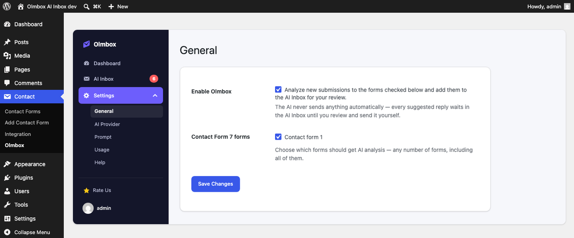Click the Media icon in sidebar
The height and width of the screenshot is (238, 574).
(7, 56)
